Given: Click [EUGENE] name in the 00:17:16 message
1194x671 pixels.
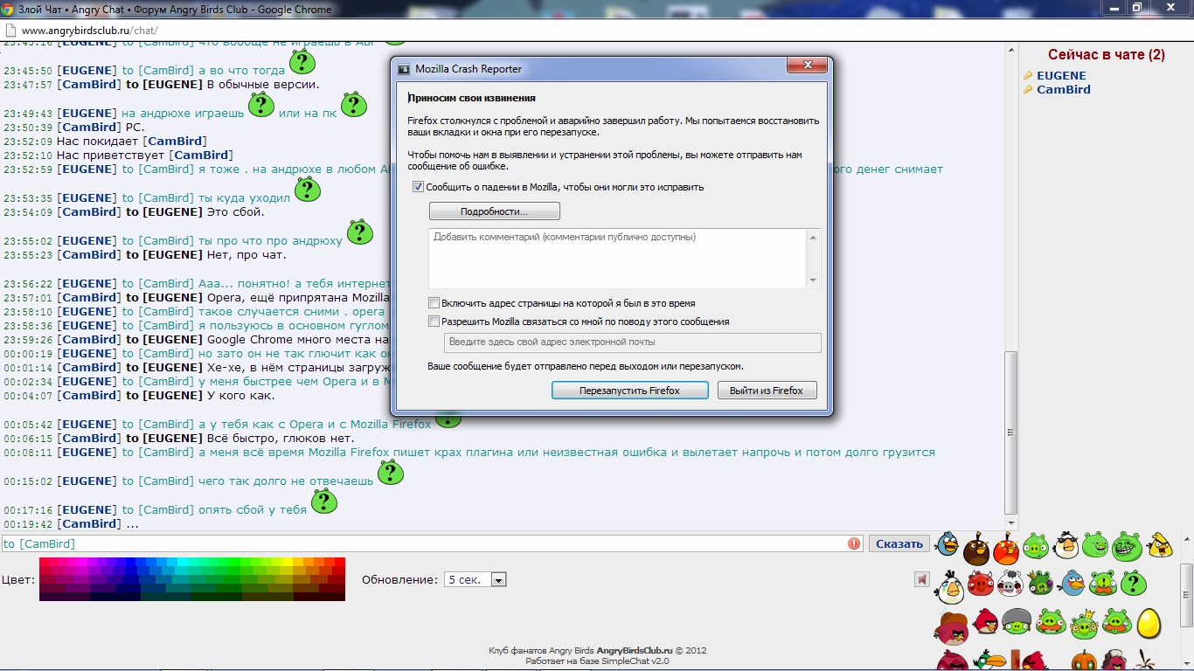Looking at the screenshot, I should [x=87, y=510].
